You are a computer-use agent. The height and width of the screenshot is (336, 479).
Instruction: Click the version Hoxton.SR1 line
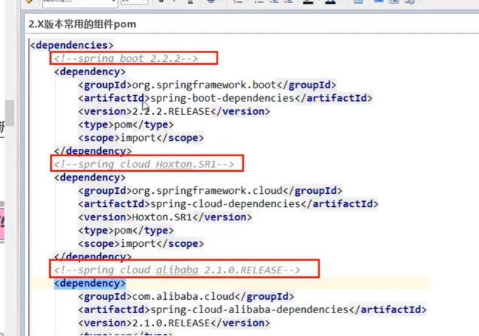165,217
